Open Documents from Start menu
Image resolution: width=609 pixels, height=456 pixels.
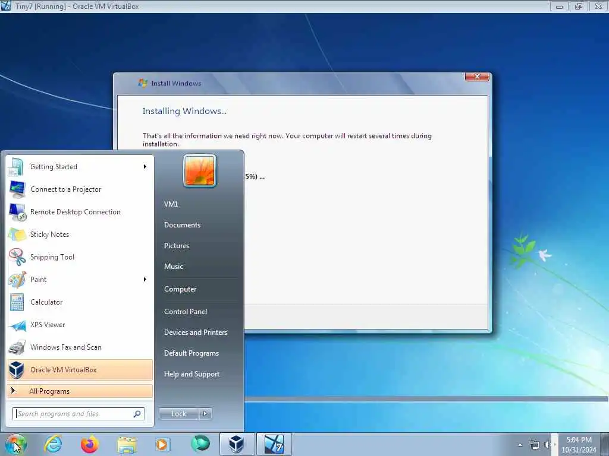[x=182, y=225]
